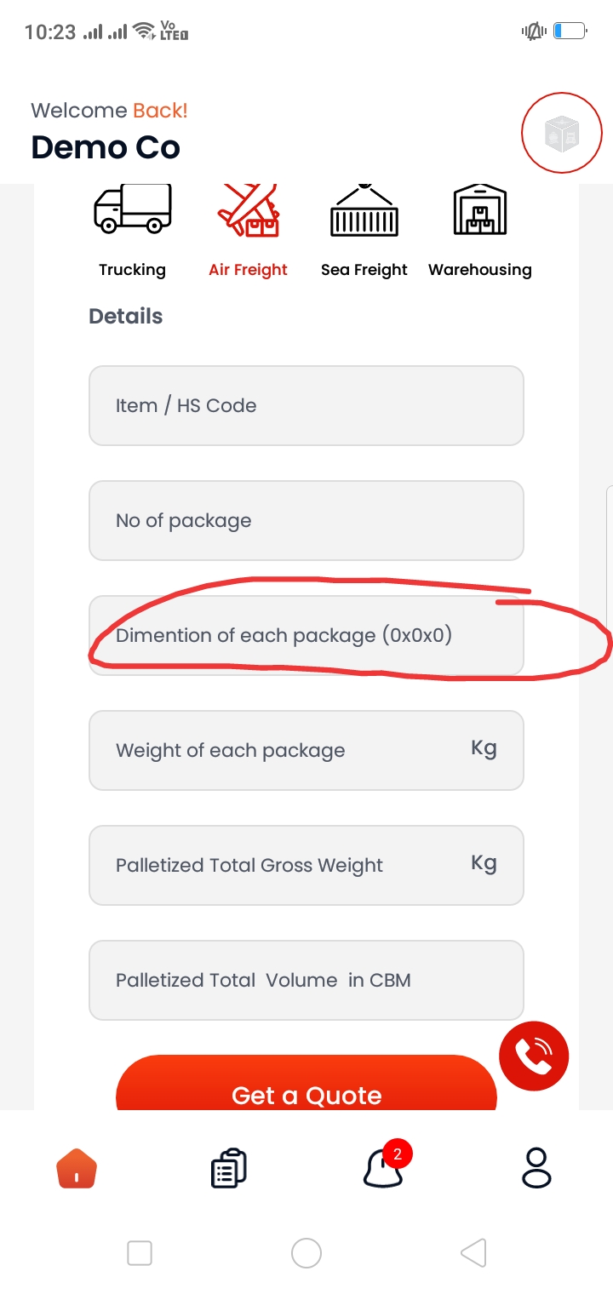This screenshot has width=613, height=1294.
Task: Choose the Air Freight airplane icon
Action: click(x=248, y=210)
